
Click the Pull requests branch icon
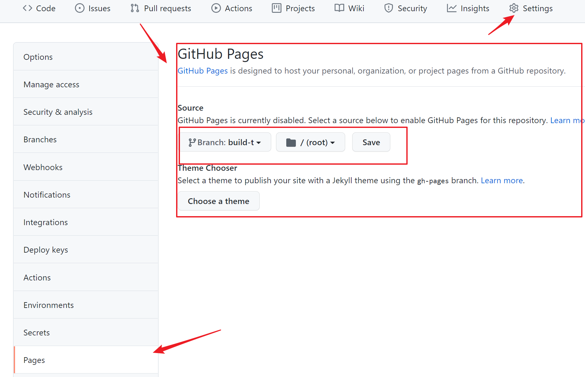click(x=135, y=8)
